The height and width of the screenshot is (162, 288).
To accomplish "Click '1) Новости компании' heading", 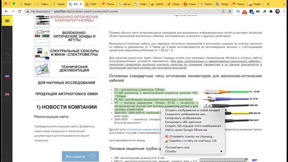I will 67,107.
